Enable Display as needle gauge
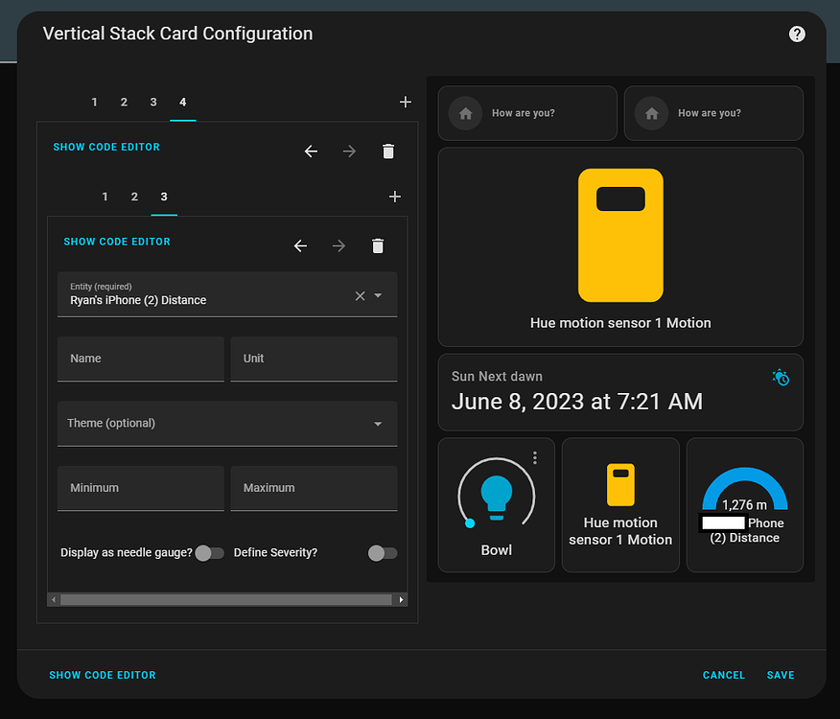The image size is (840, 719). (210, 553)
